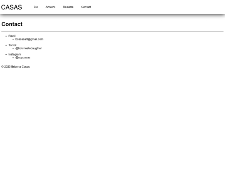Click the Instagram list label
225x169 pixels.
point(15,54)
